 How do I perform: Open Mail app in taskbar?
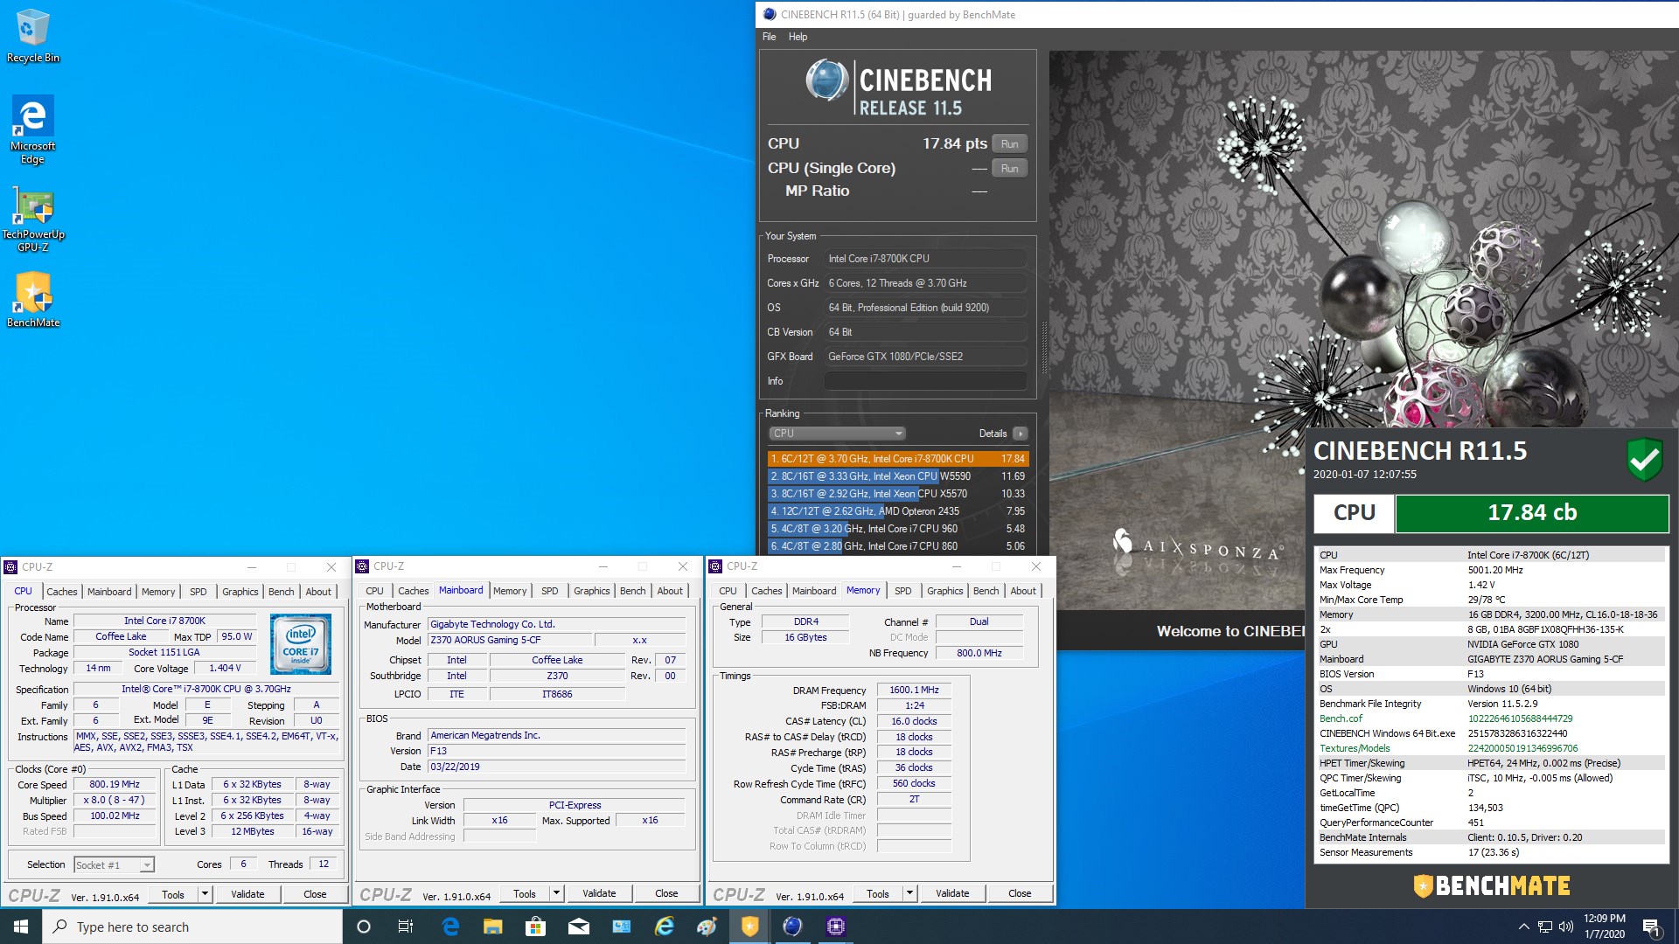click(578, 927)
